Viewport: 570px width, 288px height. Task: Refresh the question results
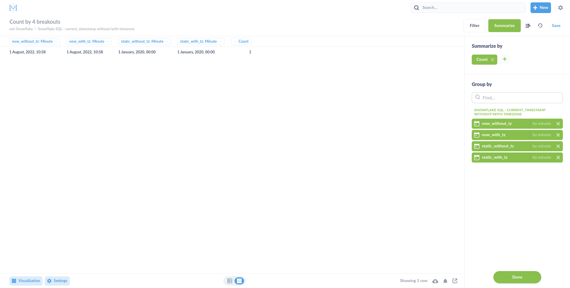(x=540, y=26)
